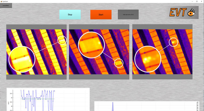Click the Hide main menu button
Screen dimensions: 204x111
tap(128, 15)
